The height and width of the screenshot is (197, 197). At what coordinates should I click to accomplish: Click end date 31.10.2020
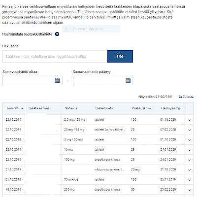click(x=168, y=169)
